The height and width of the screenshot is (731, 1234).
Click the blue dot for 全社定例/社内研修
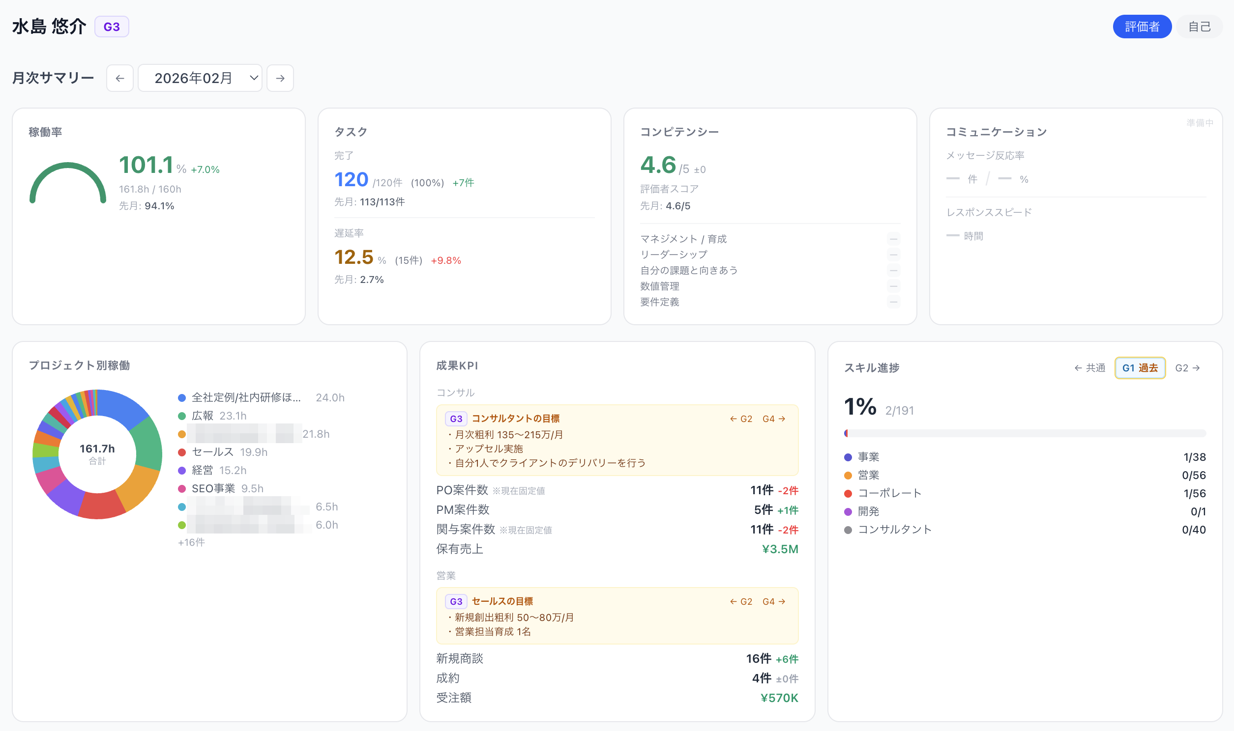click(x=182, y=398)
